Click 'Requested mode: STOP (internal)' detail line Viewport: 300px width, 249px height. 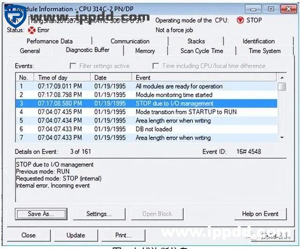point(59,178)
